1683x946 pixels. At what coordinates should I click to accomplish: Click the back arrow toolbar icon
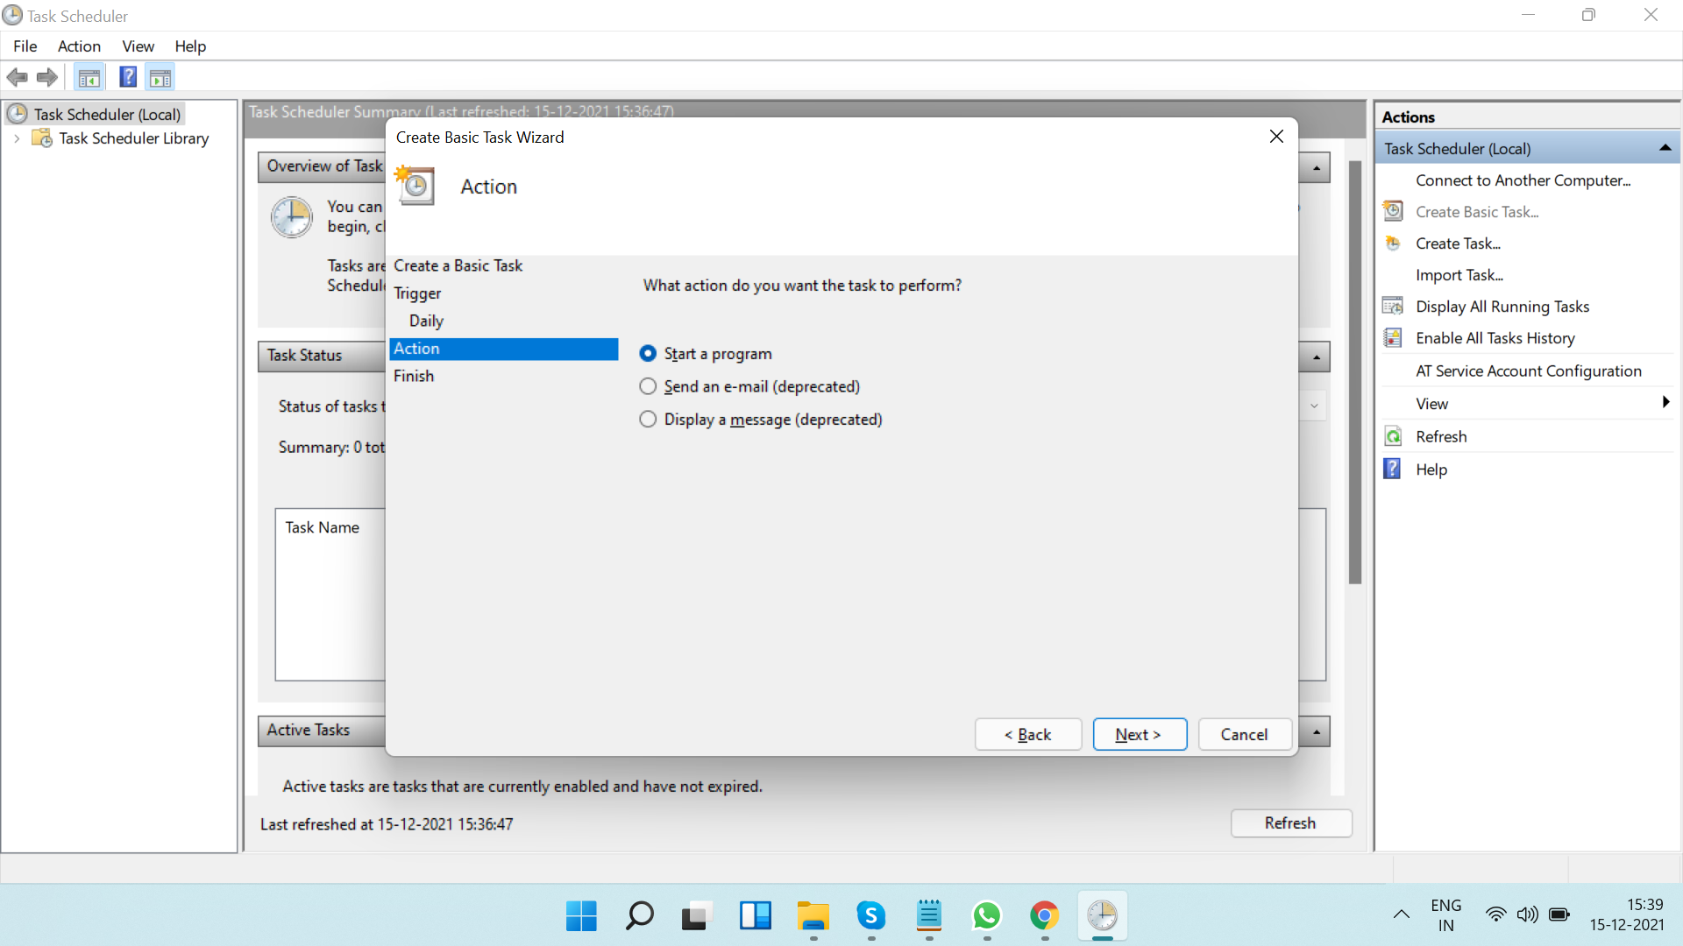17,77
